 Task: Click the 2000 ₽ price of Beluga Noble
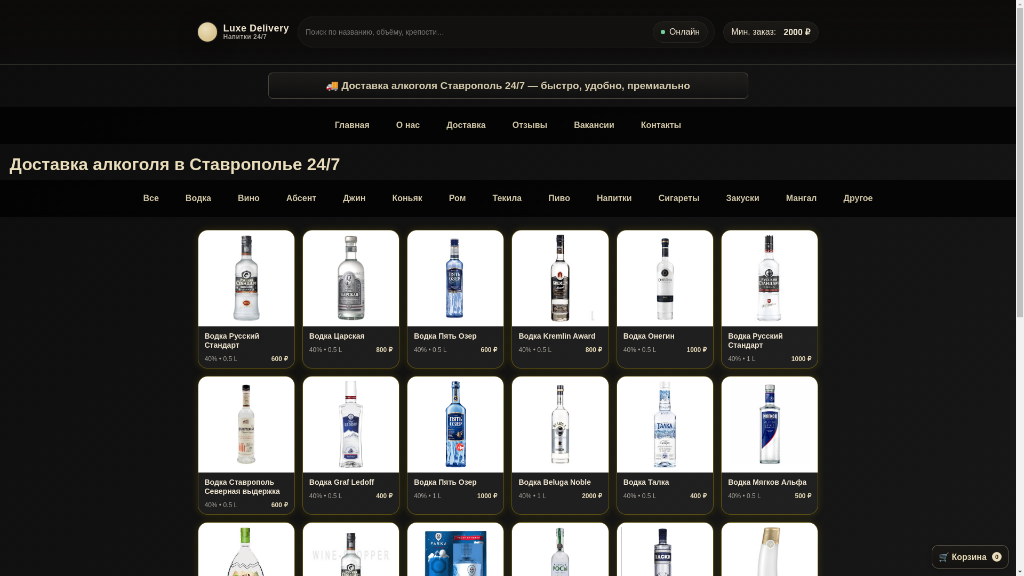click(592, 496)
